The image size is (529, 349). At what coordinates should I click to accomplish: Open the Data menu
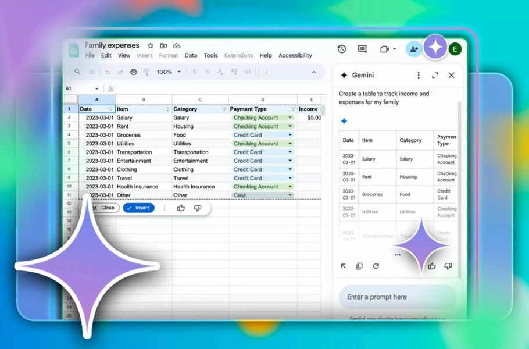(191, 55)
